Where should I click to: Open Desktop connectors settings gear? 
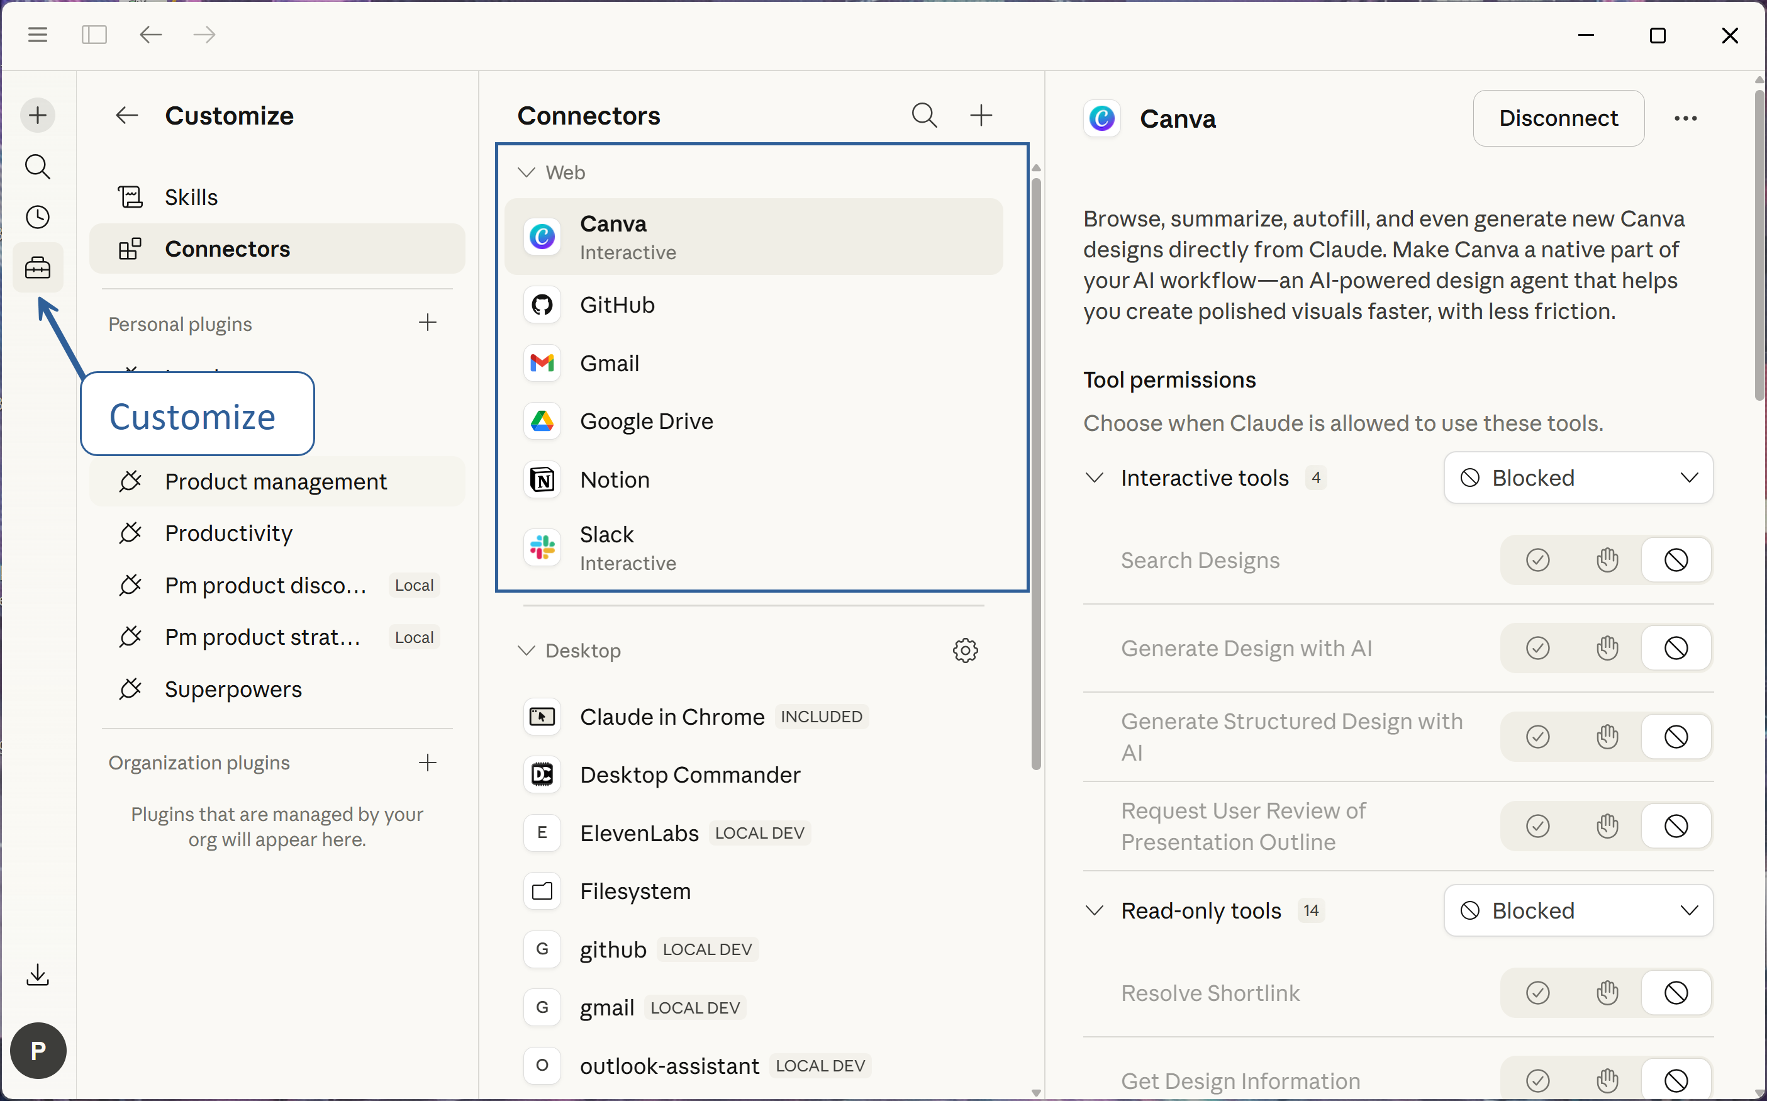click(x=965, y=651)
